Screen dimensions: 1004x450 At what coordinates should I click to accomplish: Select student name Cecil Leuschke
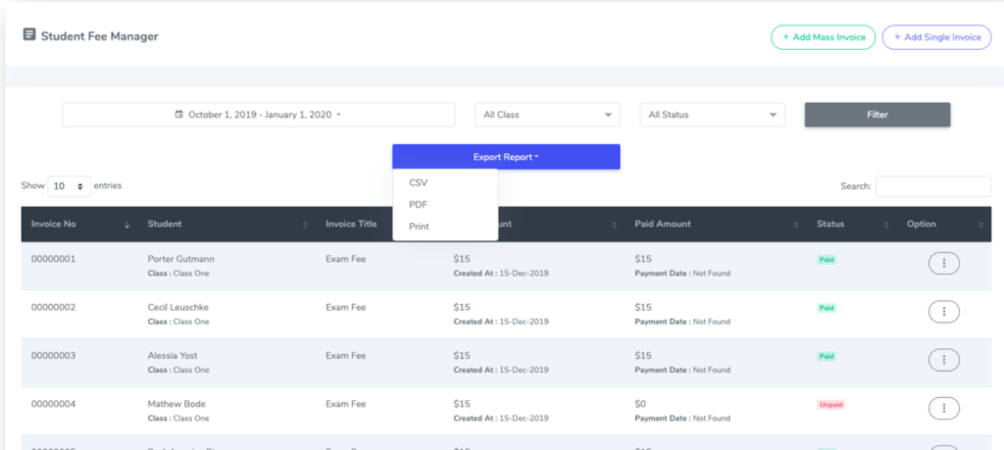[178, 307]
